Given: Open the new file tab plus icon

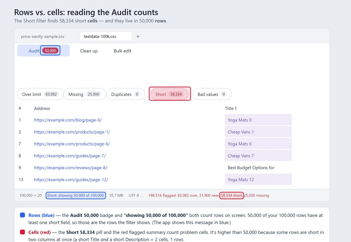Looking at the screenshot, I should (x=138, y=37).
